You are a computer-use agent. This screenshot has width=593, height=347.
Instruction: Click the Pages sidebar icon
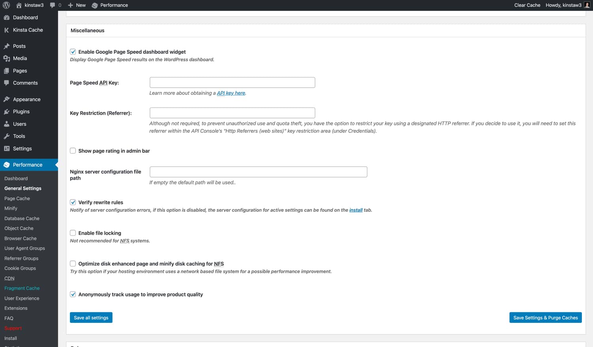[7, 70]
